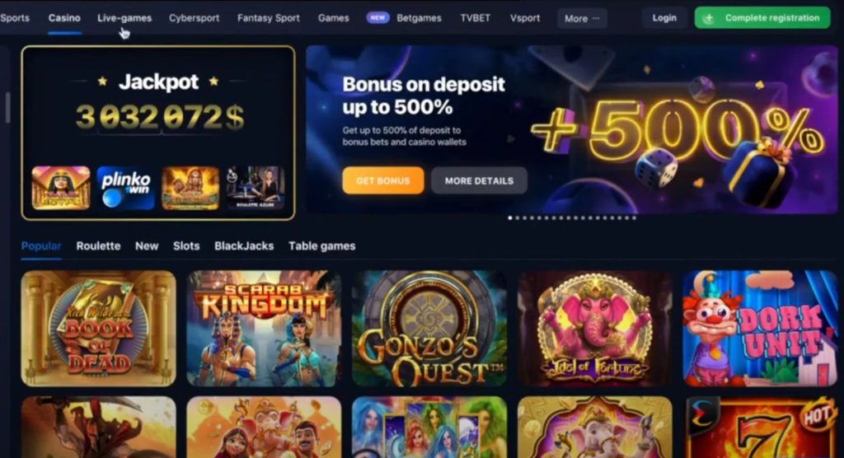
Task: Open the Gonzo's Quest game tile
Action: tap(429, 329)
